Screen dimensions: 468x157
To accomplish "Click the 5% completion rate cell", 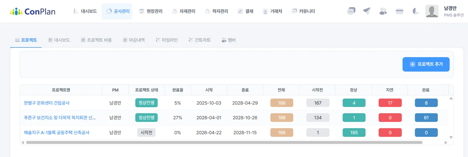I will tap(177, 103).
